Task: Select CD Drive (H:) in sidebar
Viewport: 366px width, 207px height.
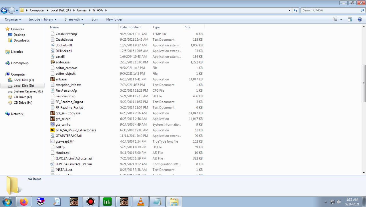Action: [x=23, y=102]
